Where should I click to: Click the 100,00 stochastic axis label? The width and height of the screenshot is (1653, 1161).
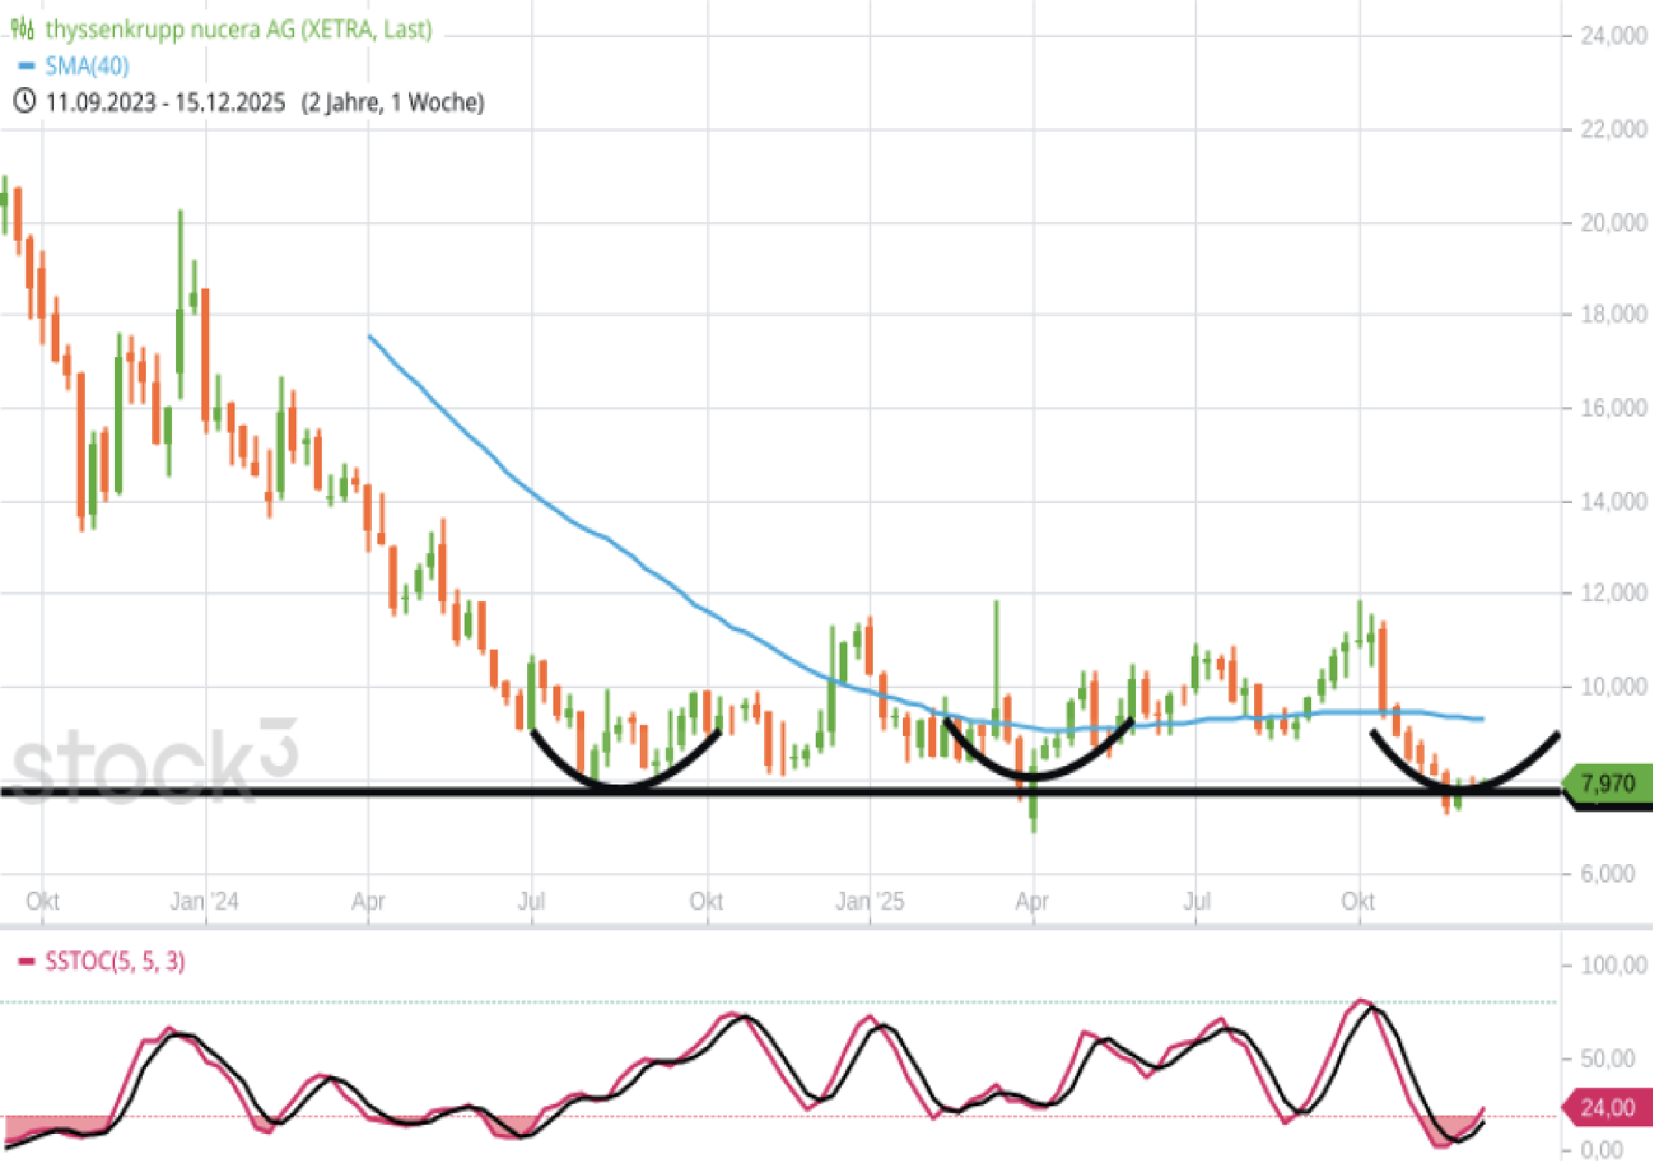tap(1613, 965)
